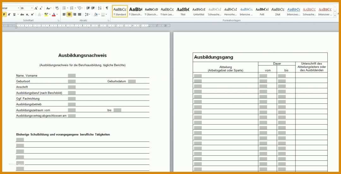Click the Anschrift form field

pyautogui.click(x=72, y=87)
